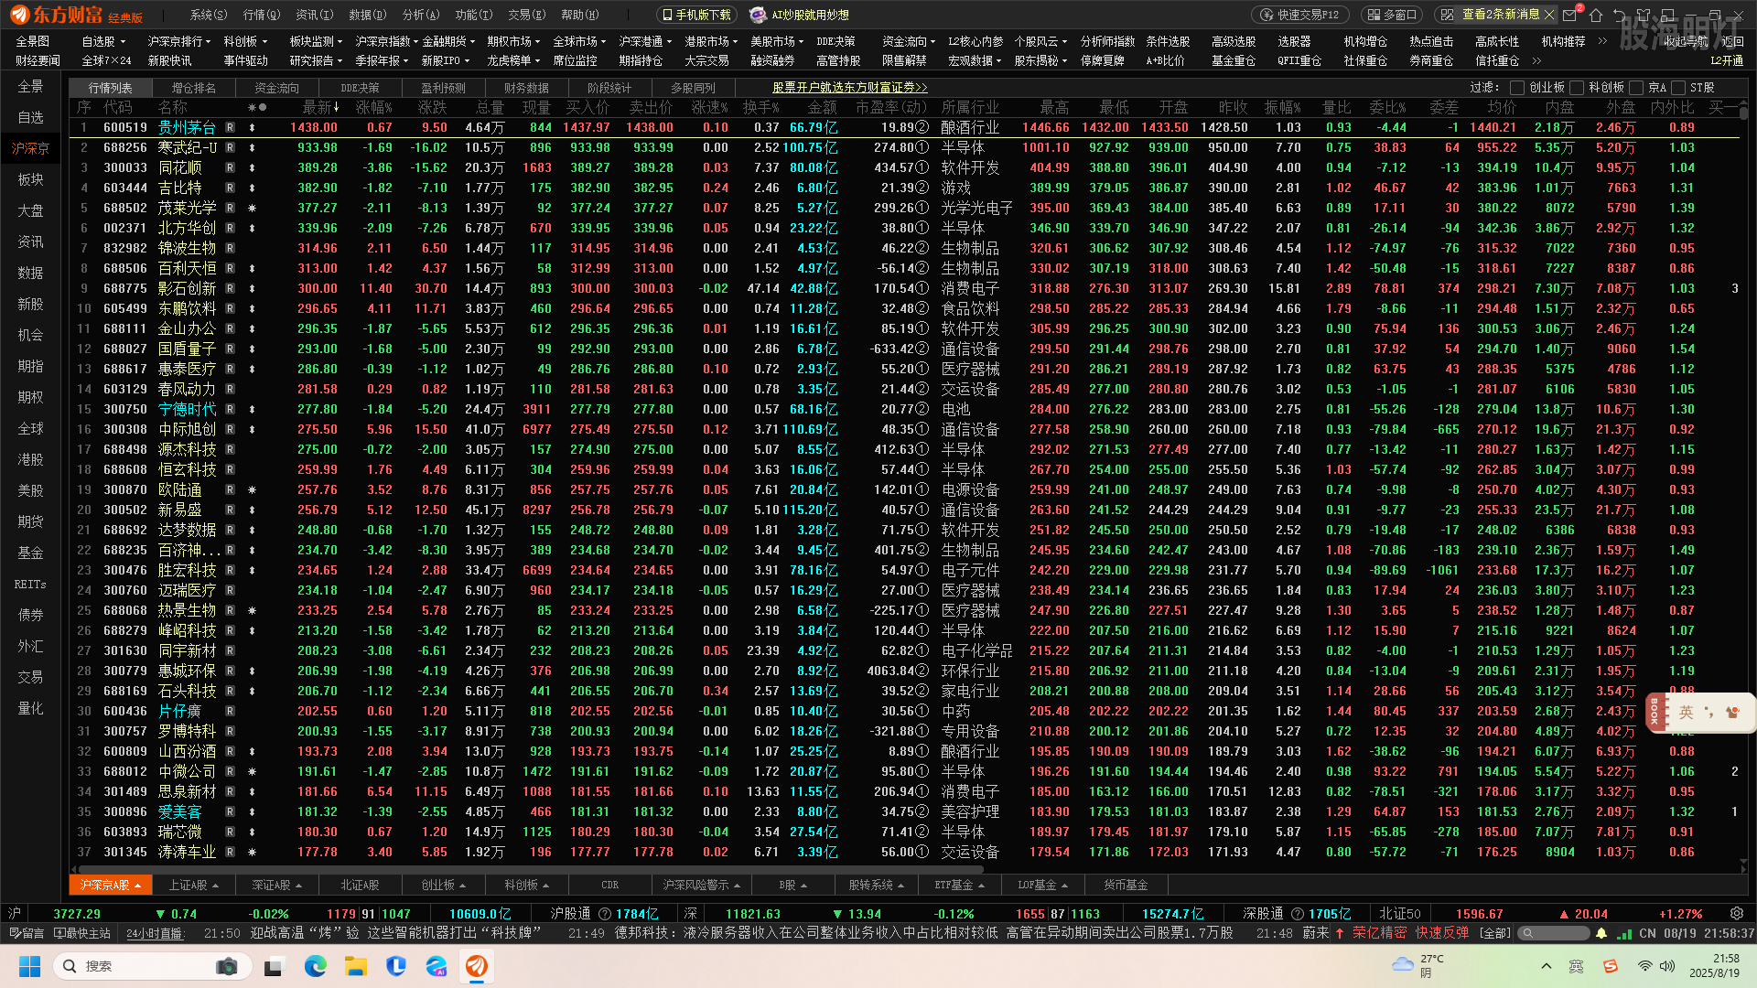Click the 快速交易F12 button

point(1300,15)
